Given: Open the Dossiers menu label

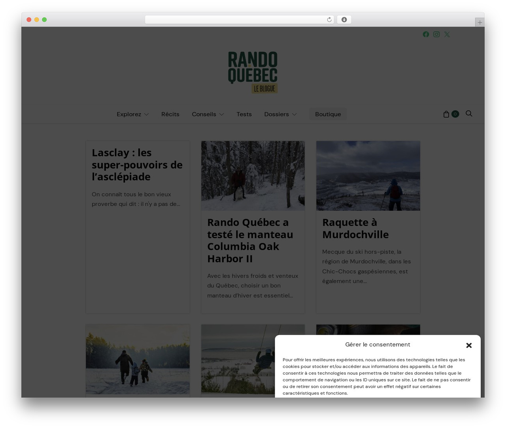Looking at the screenshot, I should (276, 114).
